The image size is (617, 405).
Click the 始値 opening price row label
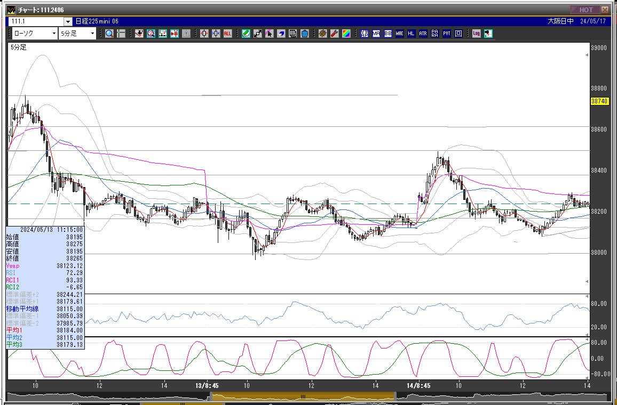point(13,237)
